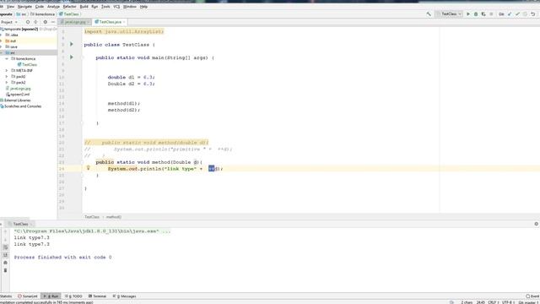The width and height of the screenshot is (540, 304).
Task: Open the VCS menu
Action: (116, 7)
